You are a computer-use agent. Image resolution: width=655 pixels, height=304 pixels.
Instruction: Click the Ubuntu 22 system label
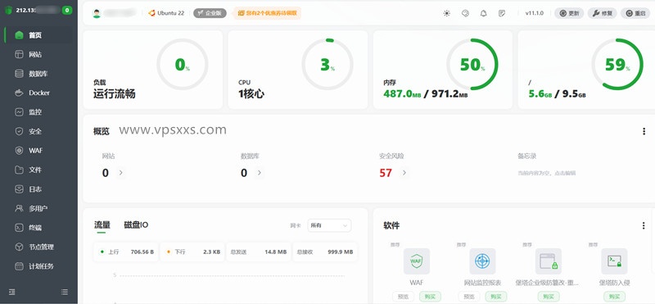[x=166, y=13]
